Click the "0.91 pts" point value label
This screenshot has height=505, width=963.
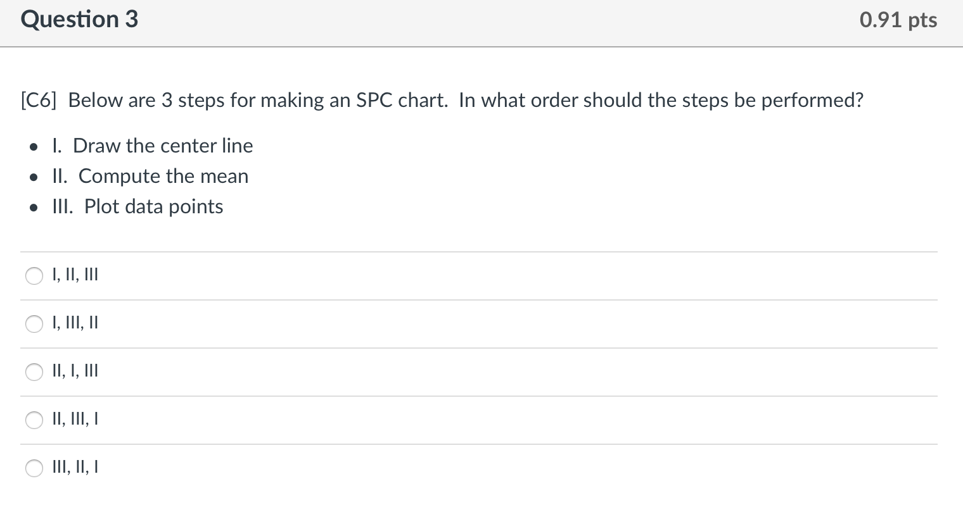pos(898,19)
